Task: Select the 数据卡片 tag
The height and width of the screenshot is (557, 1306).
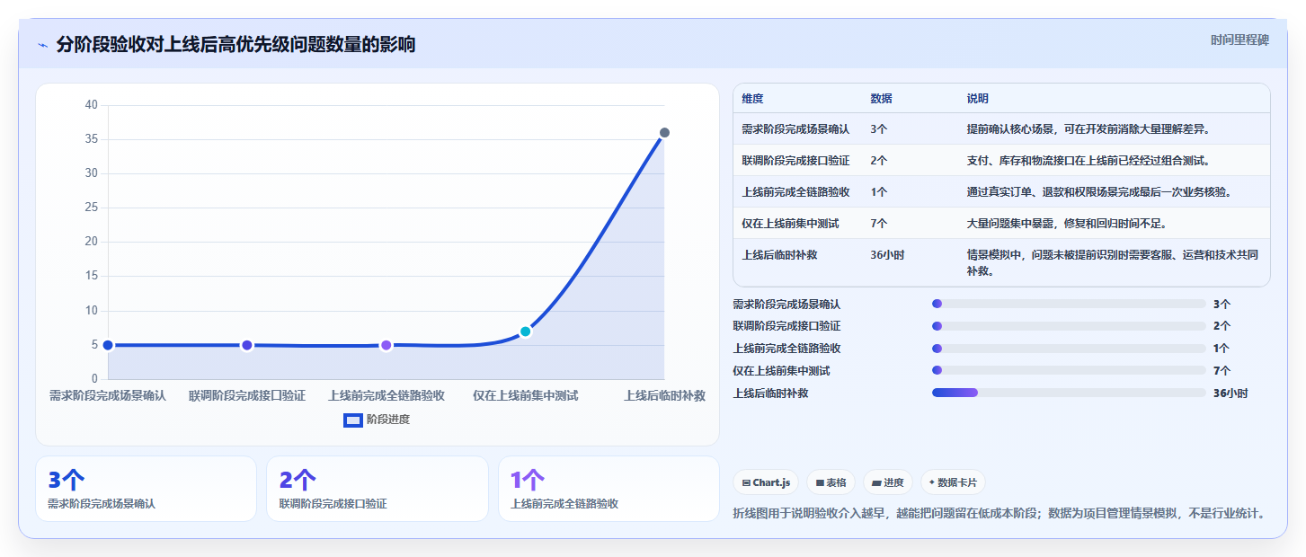Action: click(x=953, y=482)
